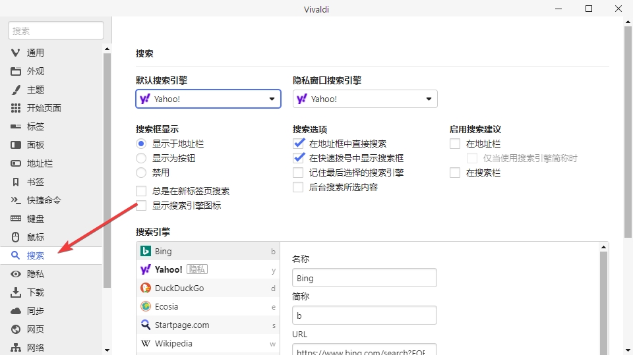
Task: Click the 名称 field containing Bing
Action: pyautogui.click(x=365, y=278)
